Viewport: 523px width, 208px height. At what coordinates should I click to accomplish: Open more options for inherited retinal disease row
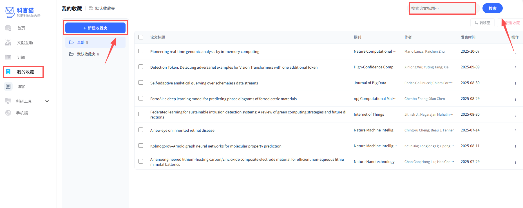[515, 131]
